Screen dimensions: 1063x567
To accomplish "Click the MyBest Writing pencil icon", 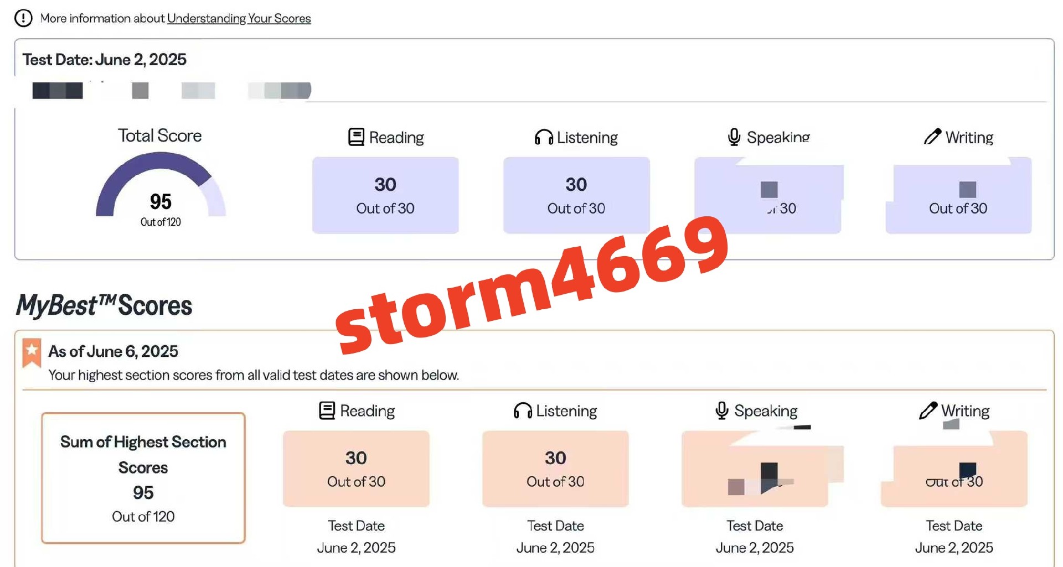I will pyautogui.click(x=928, y=410).
